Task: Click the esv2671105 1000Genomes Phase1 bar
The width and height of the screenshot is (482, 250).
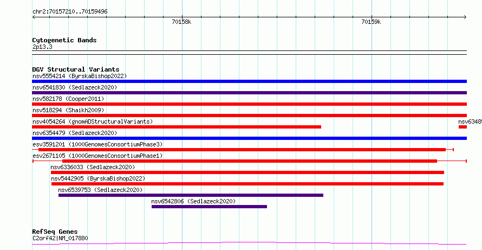Action: [x=249, y=161]
